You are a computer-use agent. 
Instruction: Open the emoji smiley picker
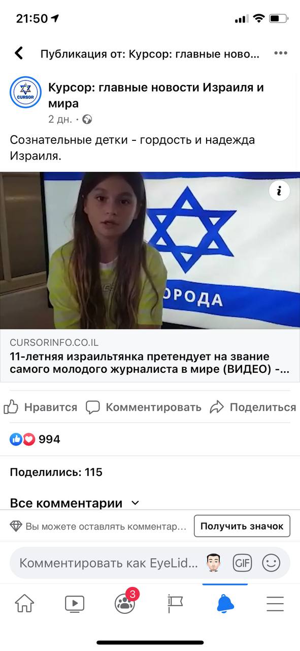[x=271, y=563]
